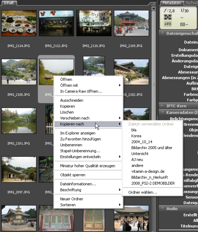The height and width of the screenshot is (232, 198).
Task: Click the AWB white balance icon
Action: pos(168,24)
